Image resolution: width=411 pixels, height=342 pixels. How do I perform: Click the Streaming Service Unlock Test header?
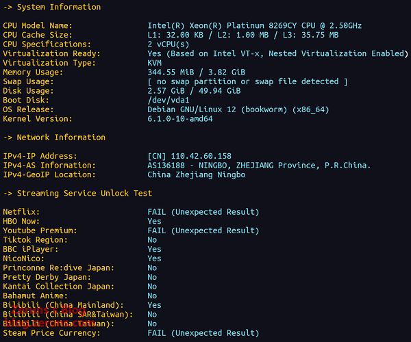77,194
